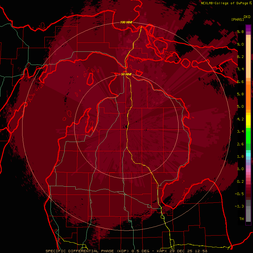This screenshot has width=253, height=253.
Task: Click the [PHAS] legend label
Action: coord(238,19)
